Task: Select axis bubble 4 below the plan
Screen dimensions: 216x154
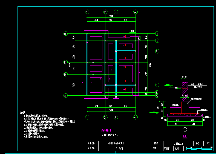Action: click(136, 117)
